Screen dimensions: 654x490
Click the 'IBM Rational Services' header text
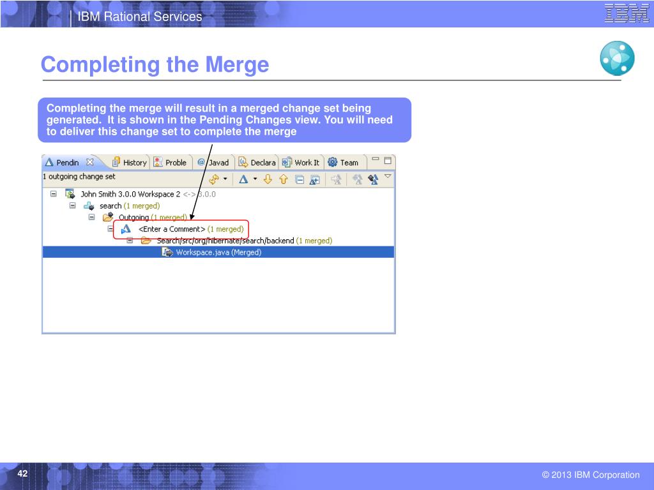[x=140, y=17]
